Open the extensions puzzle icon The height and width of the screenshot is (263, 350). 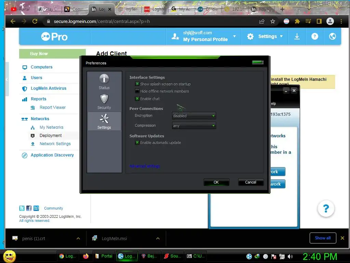(297, 21)
